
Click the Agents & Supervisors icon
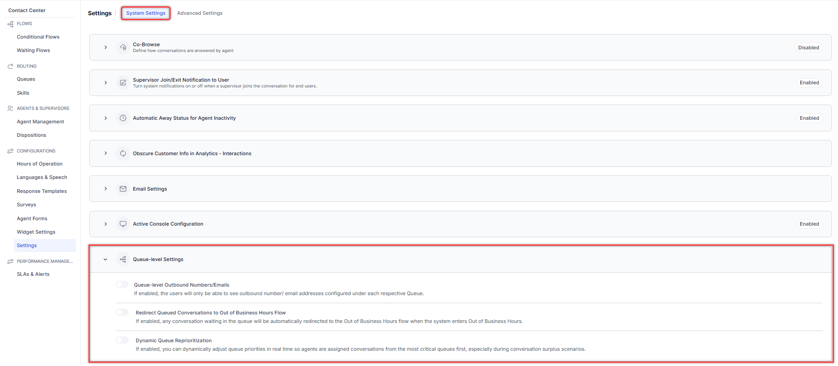tap(10, 108)
